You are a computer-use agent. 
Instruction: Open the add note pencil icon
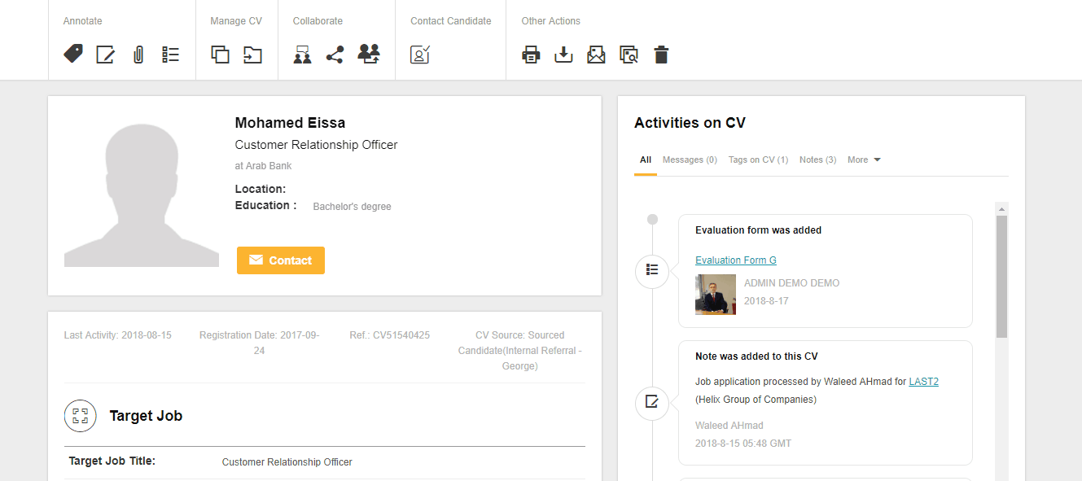(106, 55)
